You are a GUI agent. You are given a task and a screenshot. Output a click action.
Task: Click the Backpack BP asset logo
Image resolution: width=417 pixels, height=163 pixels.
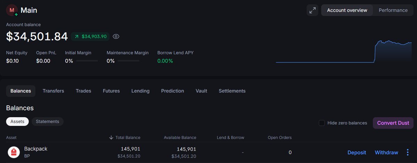point(14,152)
